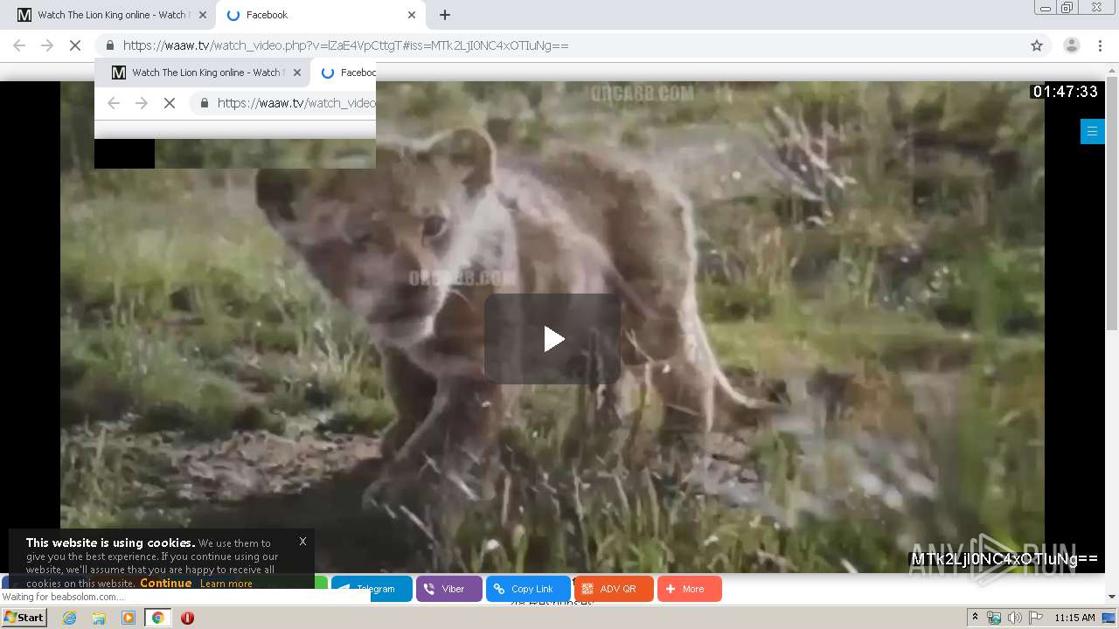Dismiss the cookie notice with X
The height and width of the screenshot is (629, 1119).
click(x=302, y=541)
